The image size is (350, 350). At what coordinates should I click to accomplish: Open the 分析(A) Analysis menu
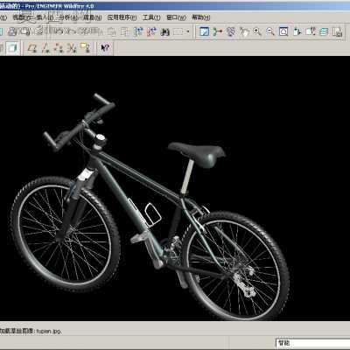click(x=68, y=17)
